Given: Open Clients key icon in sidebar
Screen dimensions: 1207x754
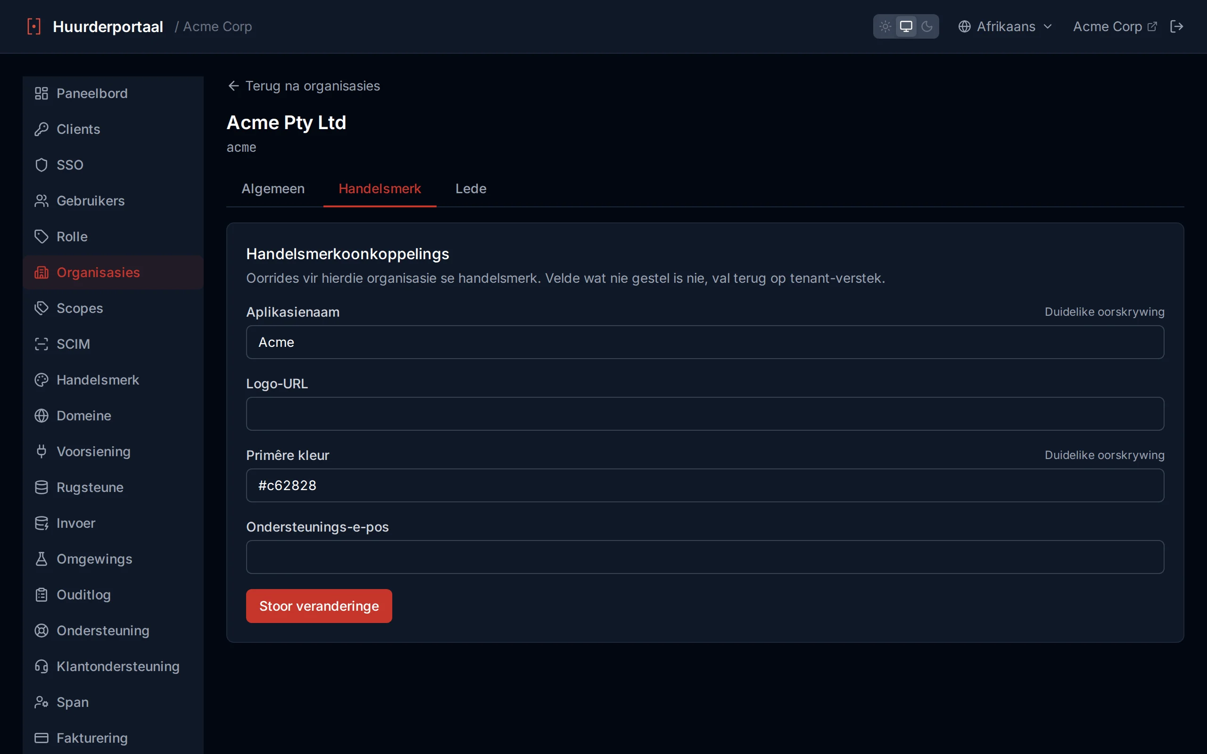Looking at the screenshot, I should pyautogui.click(x=41, y=129).
